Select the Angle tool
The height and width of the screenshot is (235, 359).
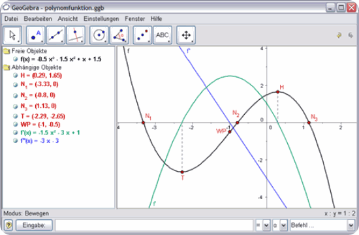(119, 35)
